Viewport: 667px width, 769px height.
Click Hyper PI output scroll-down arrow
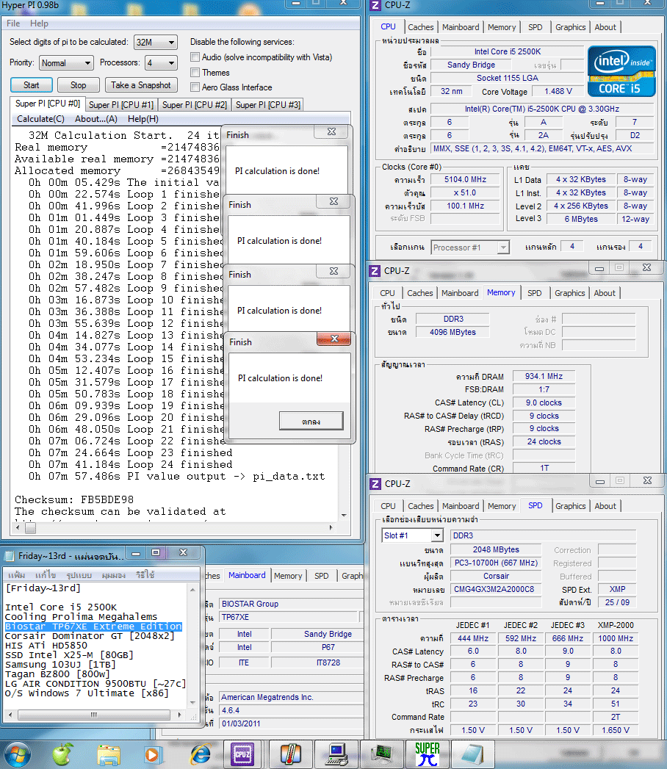(x=344, y=516)
